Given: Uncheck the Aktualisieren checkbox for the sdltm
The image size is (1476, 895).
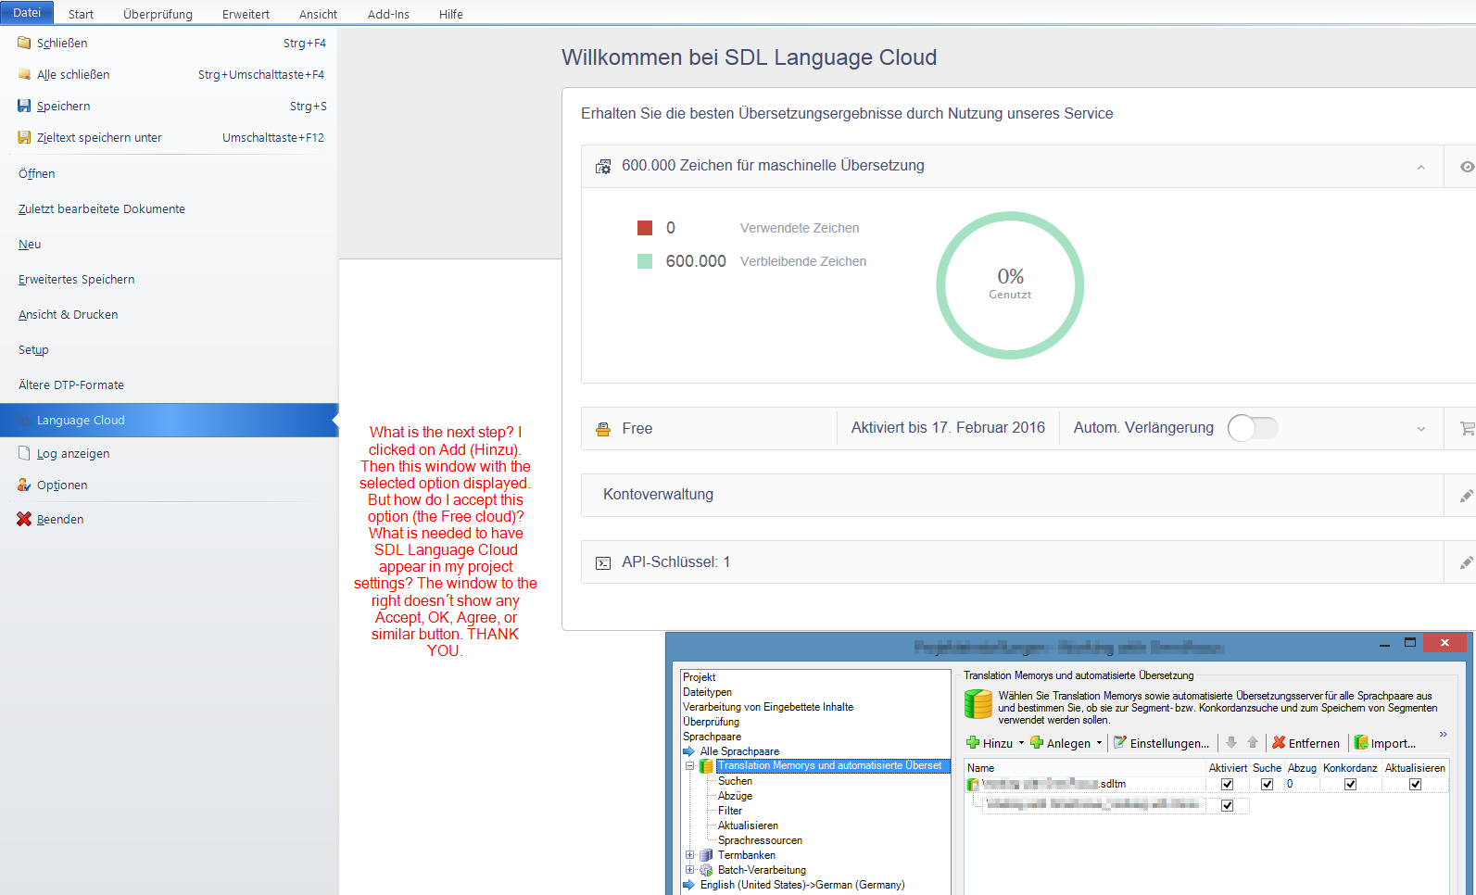Looking at the screenshot, I should (1415, 785).
